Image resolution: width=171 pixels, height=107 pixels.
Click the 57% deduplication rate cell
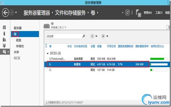click(120, 64)
